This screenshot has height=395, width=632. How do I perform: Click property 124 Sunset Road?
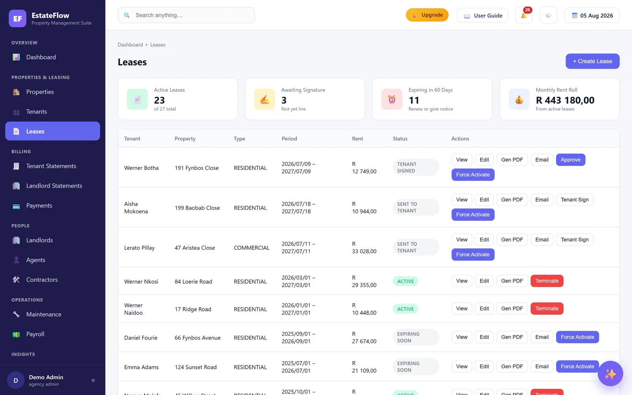point(196,367)
